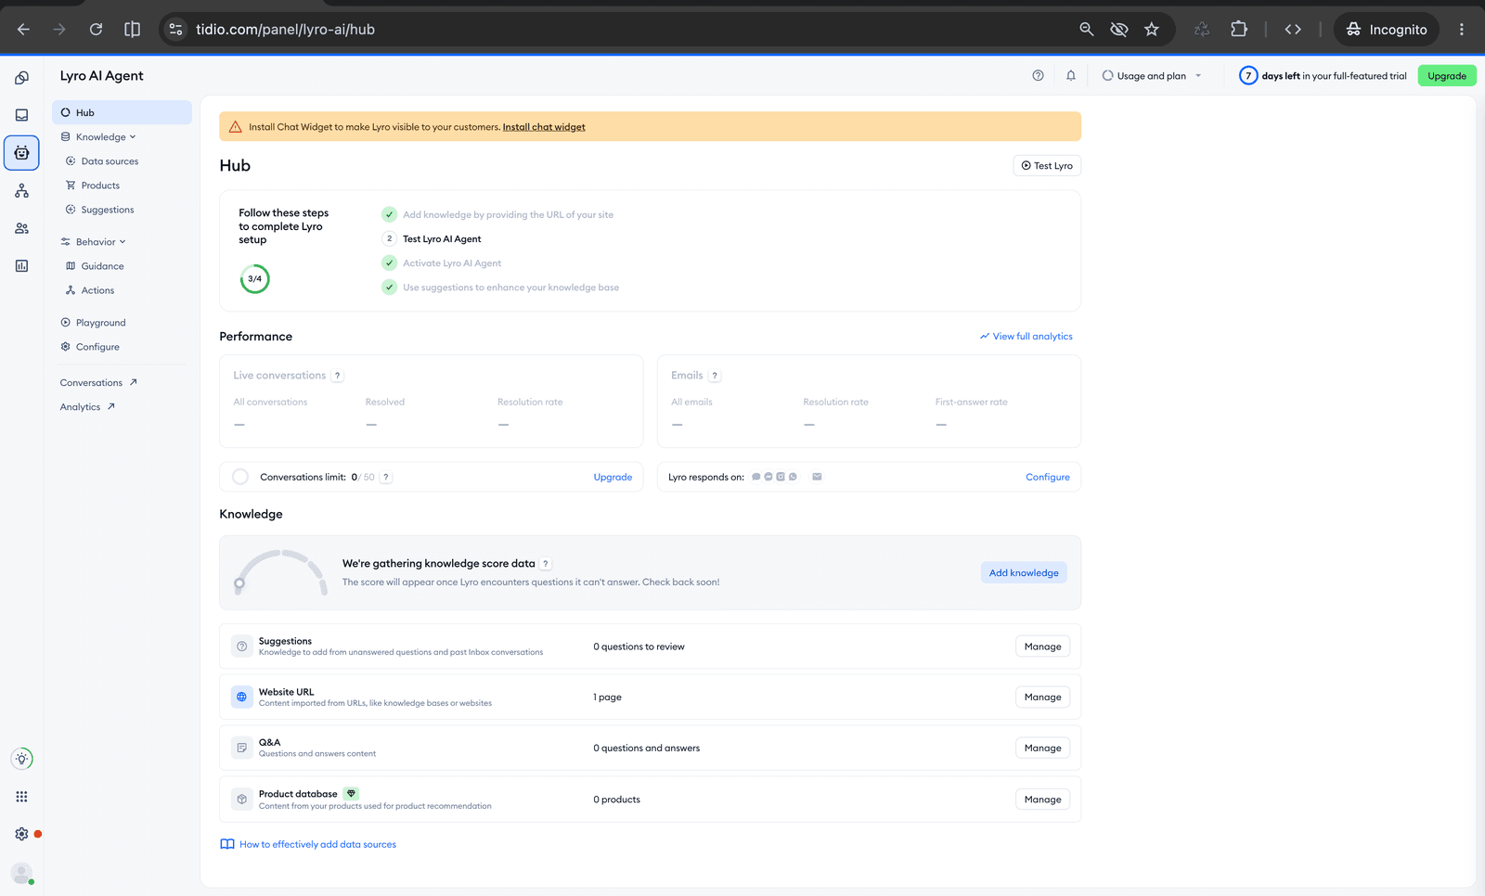Open the Flows icon in left rail
This screenshot has width=1485, height=896.
coord(21,191)
